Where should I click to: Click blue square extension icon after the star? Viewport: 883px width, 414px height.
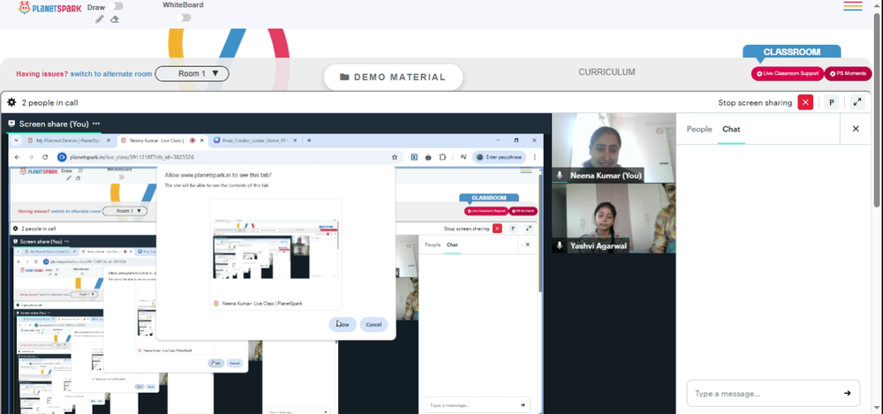(414, 157)
